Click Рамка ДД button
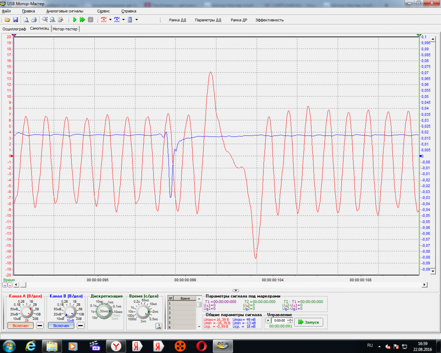 pyautogui.click(x=178, y=20)
